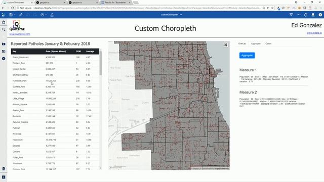Image resolution: width=324 pixels, height=182 pixels.
Task: Click the app logo icon at toolbar left
Action: pyautogui.click(x=4, y=15)
